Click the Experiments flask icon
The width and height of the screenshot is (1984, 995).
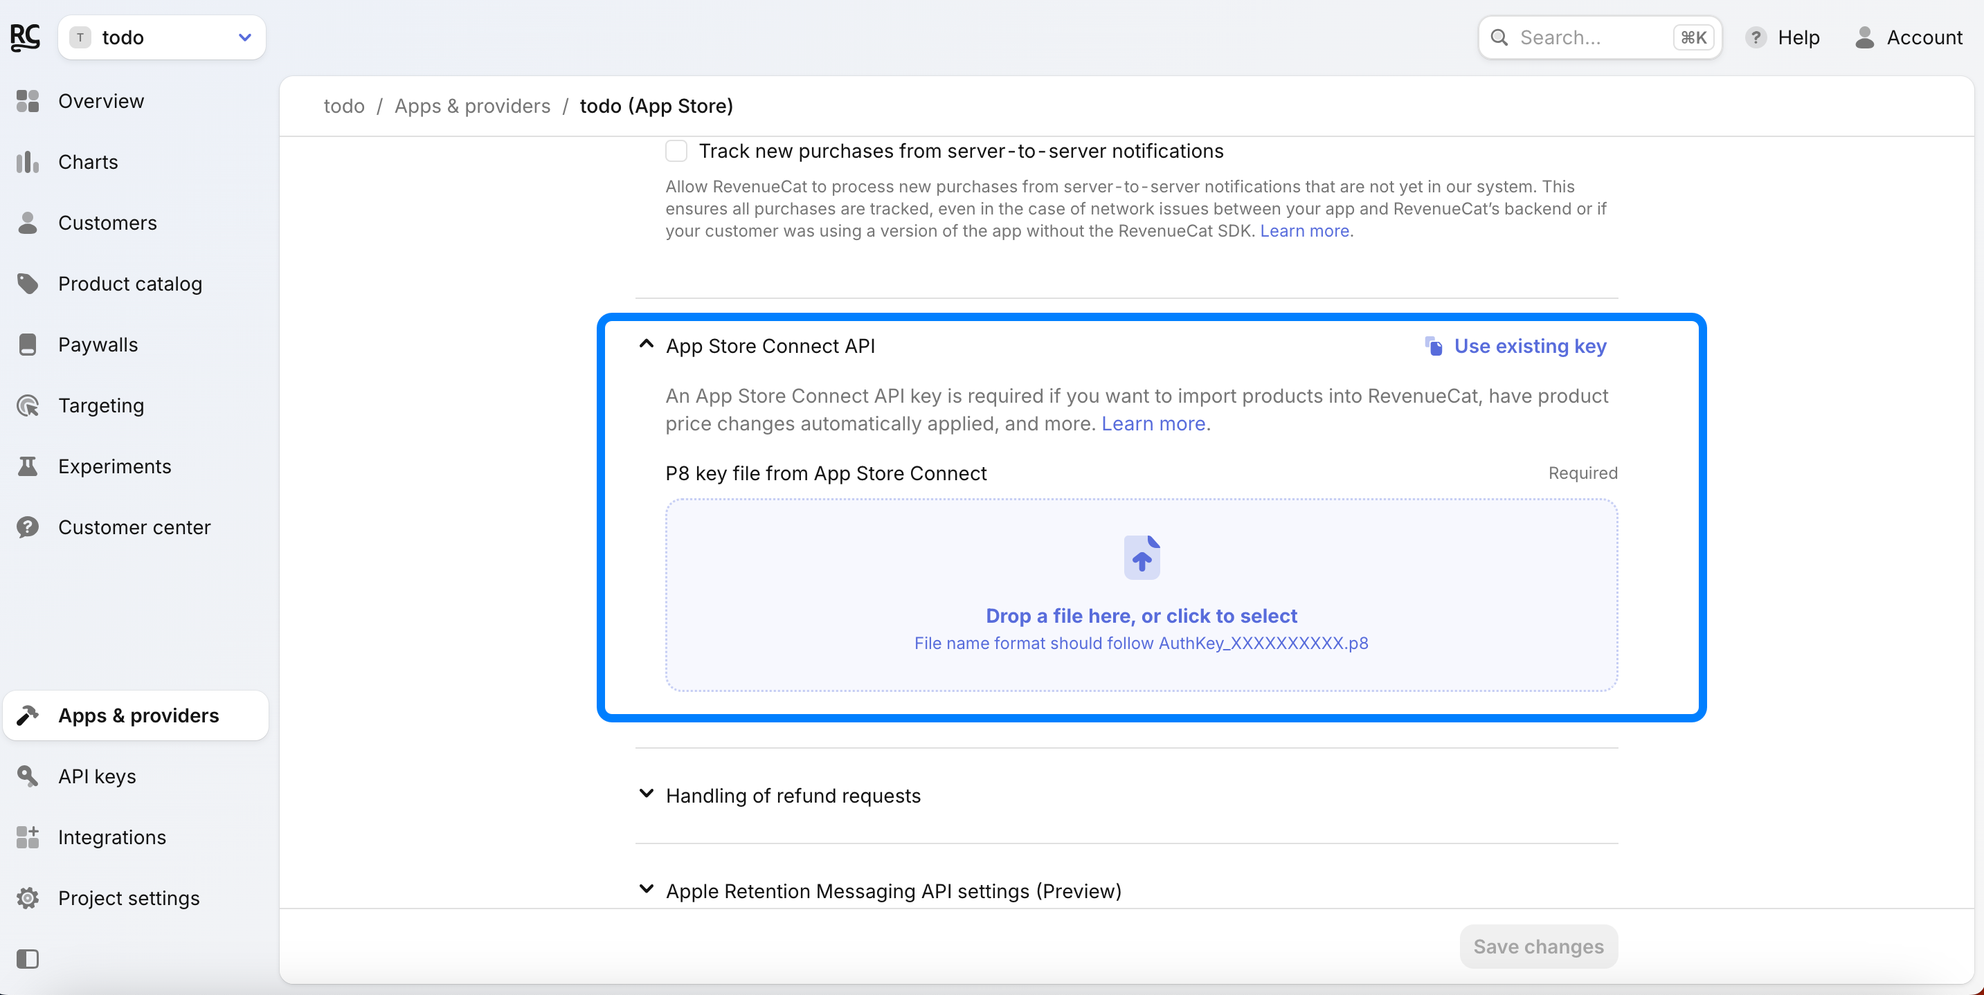pos(28,466)
